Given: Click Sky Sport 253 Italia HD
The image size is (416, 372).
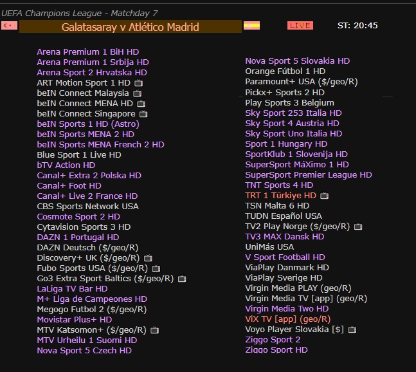Looking at the screenshot, I should click(293, 113).
